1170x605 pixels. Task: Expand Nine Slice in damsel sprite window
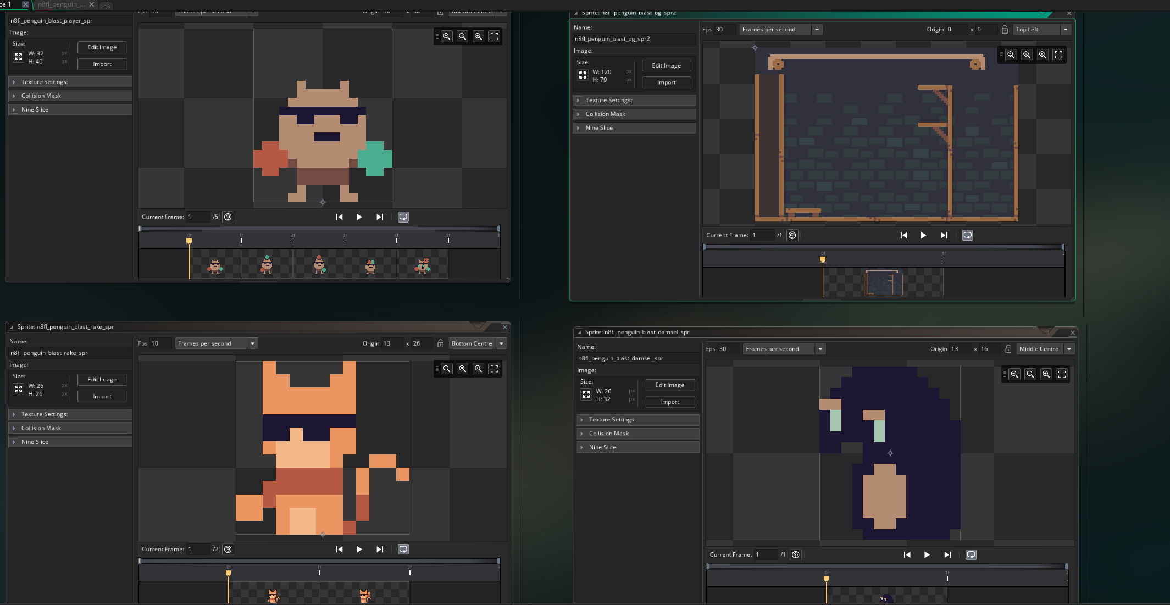pyautogui.click(x=637, y=447)
